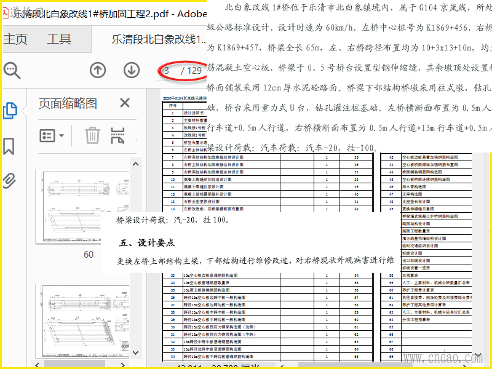Select the 乐清段北白象改线1.. document tab
The image size is (492, 369).
click(x=159, y=39)
